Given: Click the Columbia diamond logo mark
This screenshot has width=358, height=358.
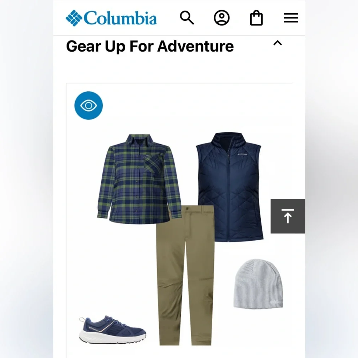Looking at the screenshot, I should (74, 18).
